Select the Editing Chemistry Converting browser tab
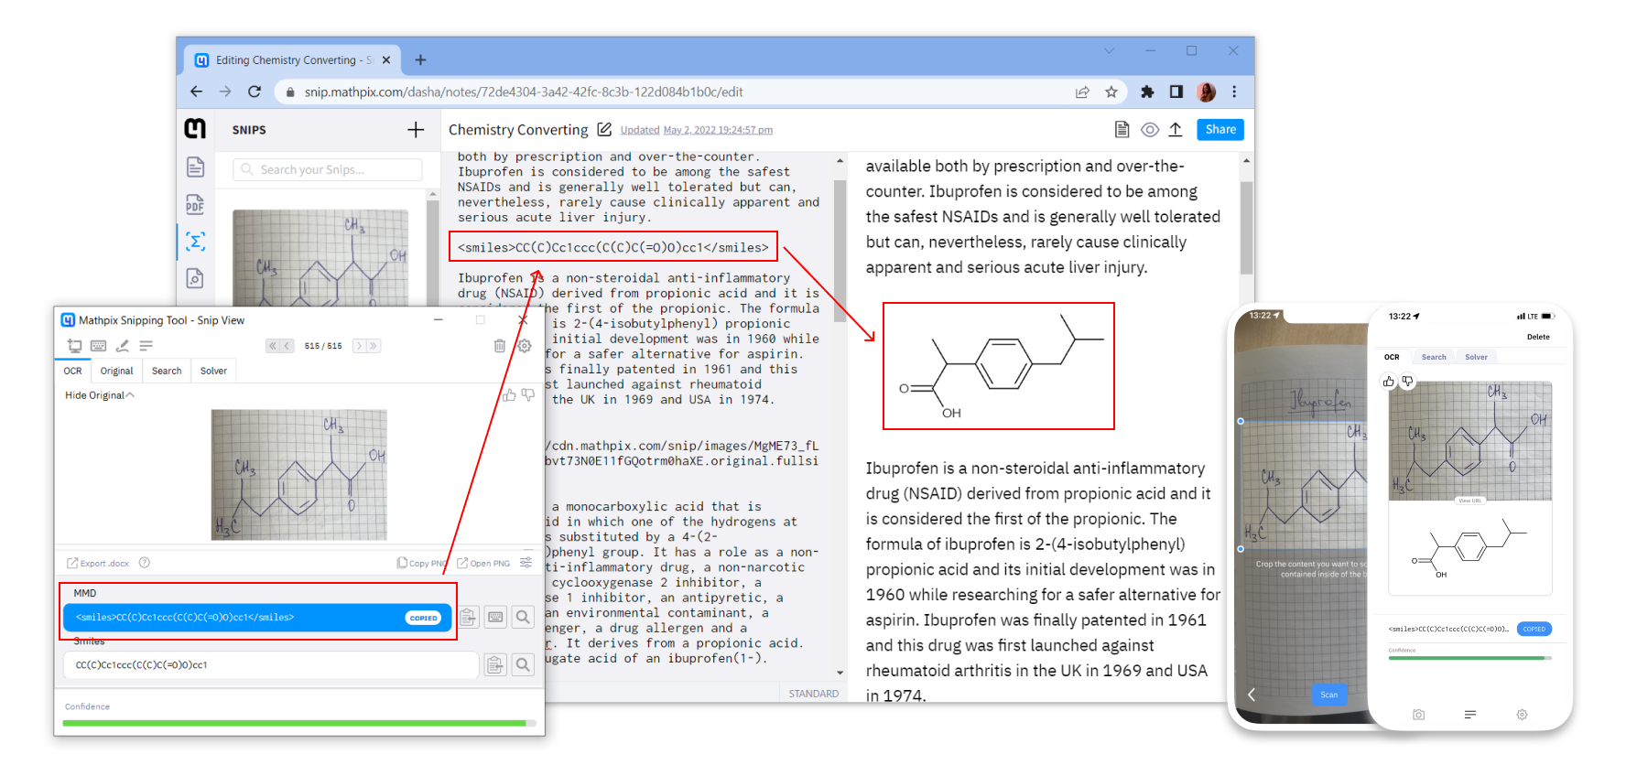This screenshot has width=1626, height=776. pos(293,60)
